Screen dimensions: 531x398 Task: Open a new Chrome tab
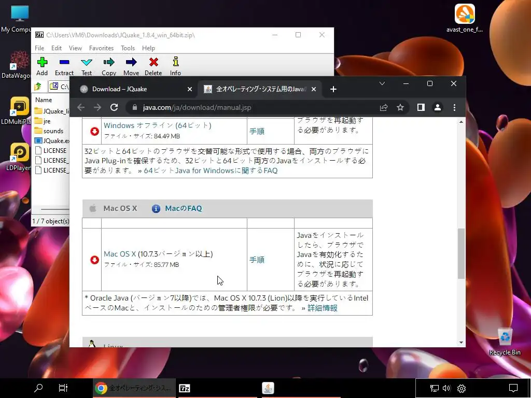(333, 89)
